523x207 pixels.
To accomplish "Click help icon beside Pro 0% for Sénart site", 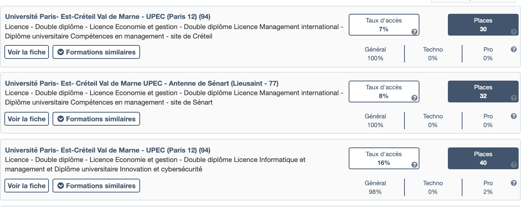I will pos(514,116).
